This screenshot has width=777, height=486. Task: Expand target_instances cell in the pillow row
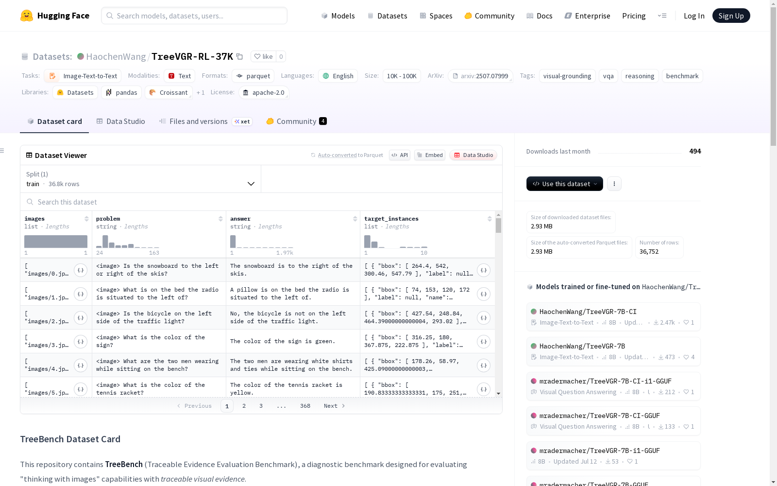coord(484,294)
